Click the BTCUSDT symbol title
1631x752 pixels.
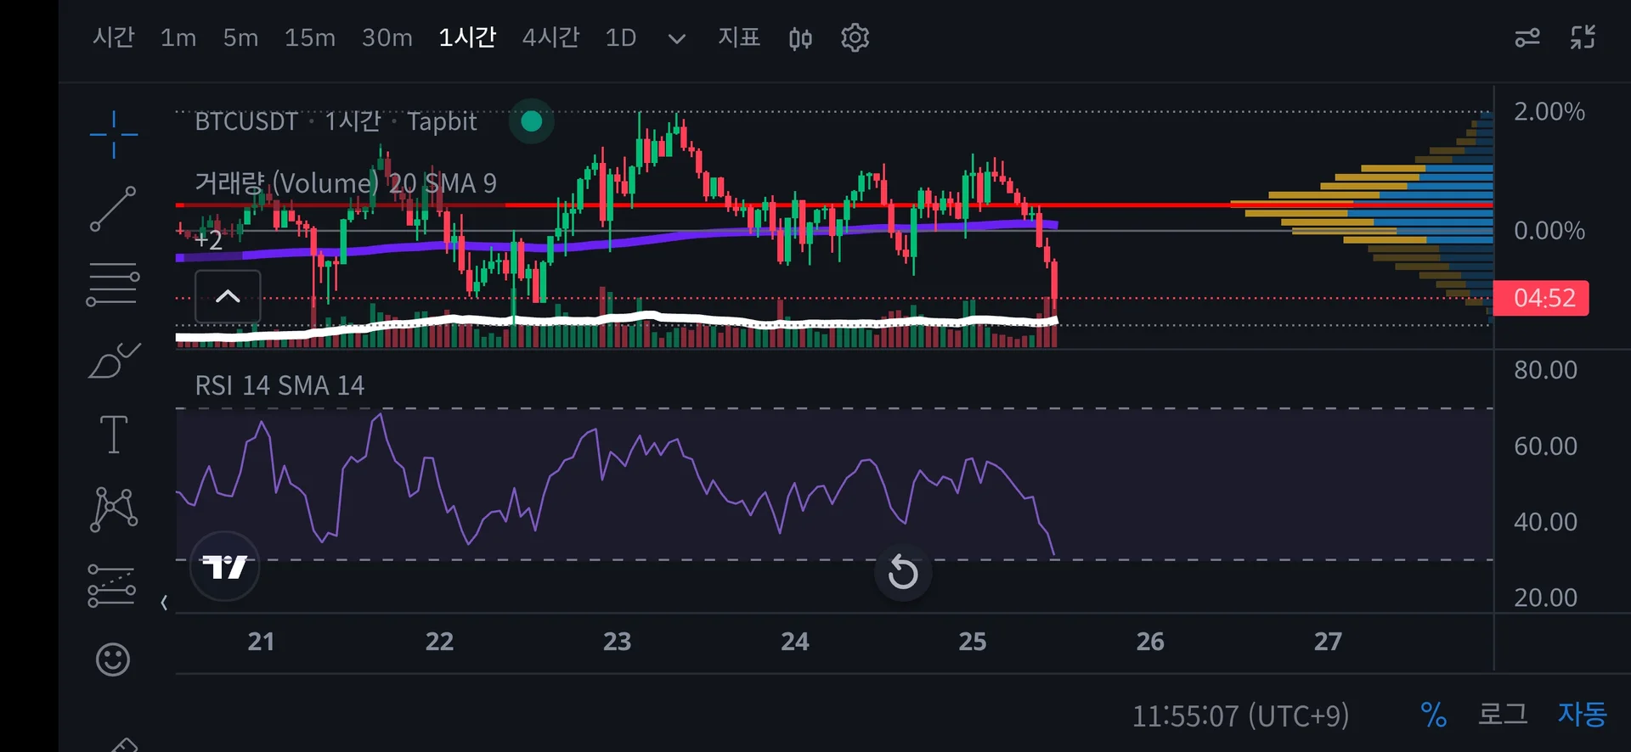246,121
